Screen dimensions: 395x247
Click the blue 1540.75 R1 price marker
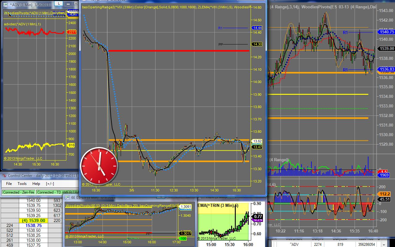[x=386, y=32]
